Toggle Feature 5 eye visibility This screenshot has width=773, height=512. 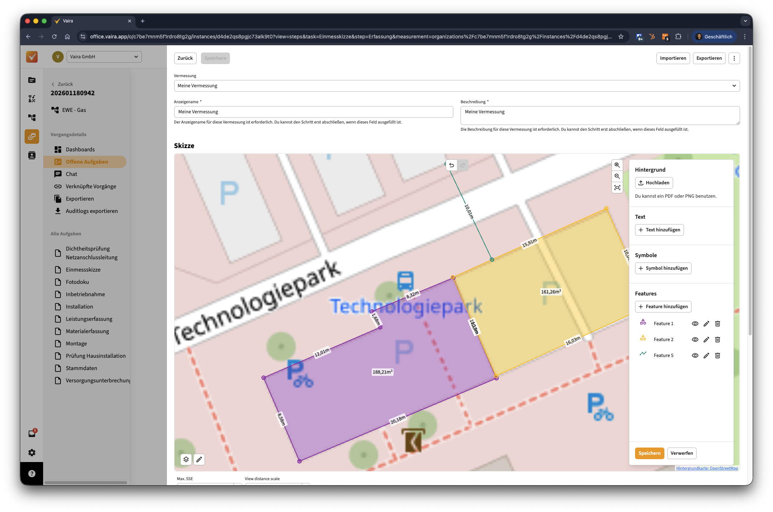(x=695, y=356)
